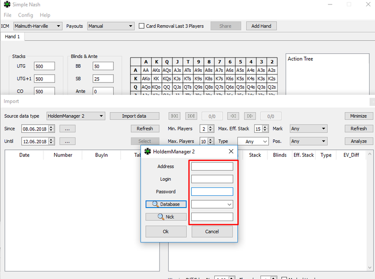Go to next item with forward arrows
The width and height of the screenshot is (375, 279).
[x=250, y=116]
